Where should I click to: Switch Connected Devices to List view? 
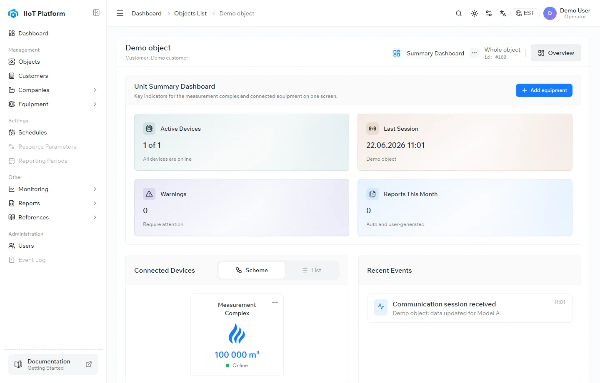[x=311, y=270]
